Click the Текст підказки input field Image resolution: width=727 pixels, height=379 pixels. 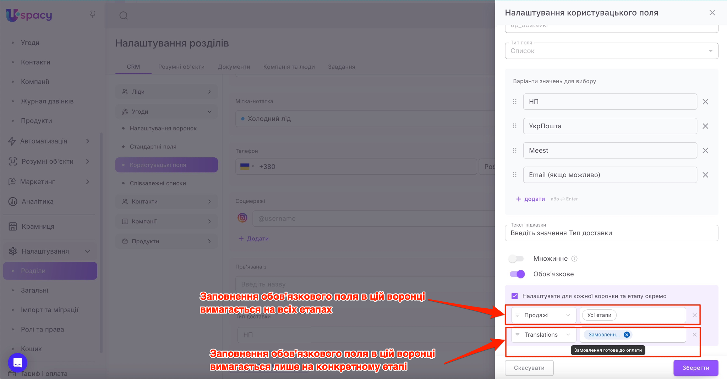[x=611, y=233]
